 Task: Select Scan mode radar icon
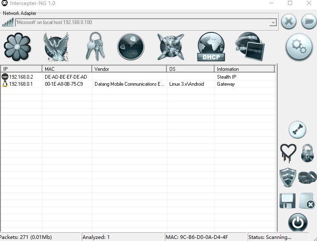pyautogui.click(x=131, y=47)
